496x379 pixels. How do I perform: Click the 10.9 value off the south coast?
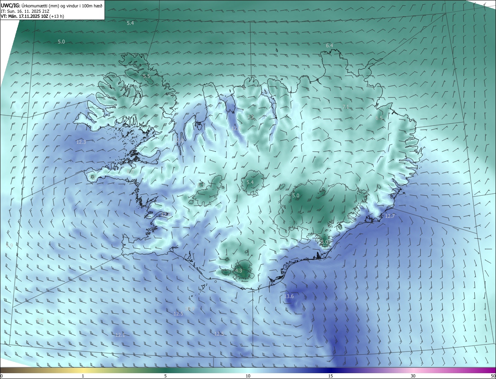pos(190,309)
